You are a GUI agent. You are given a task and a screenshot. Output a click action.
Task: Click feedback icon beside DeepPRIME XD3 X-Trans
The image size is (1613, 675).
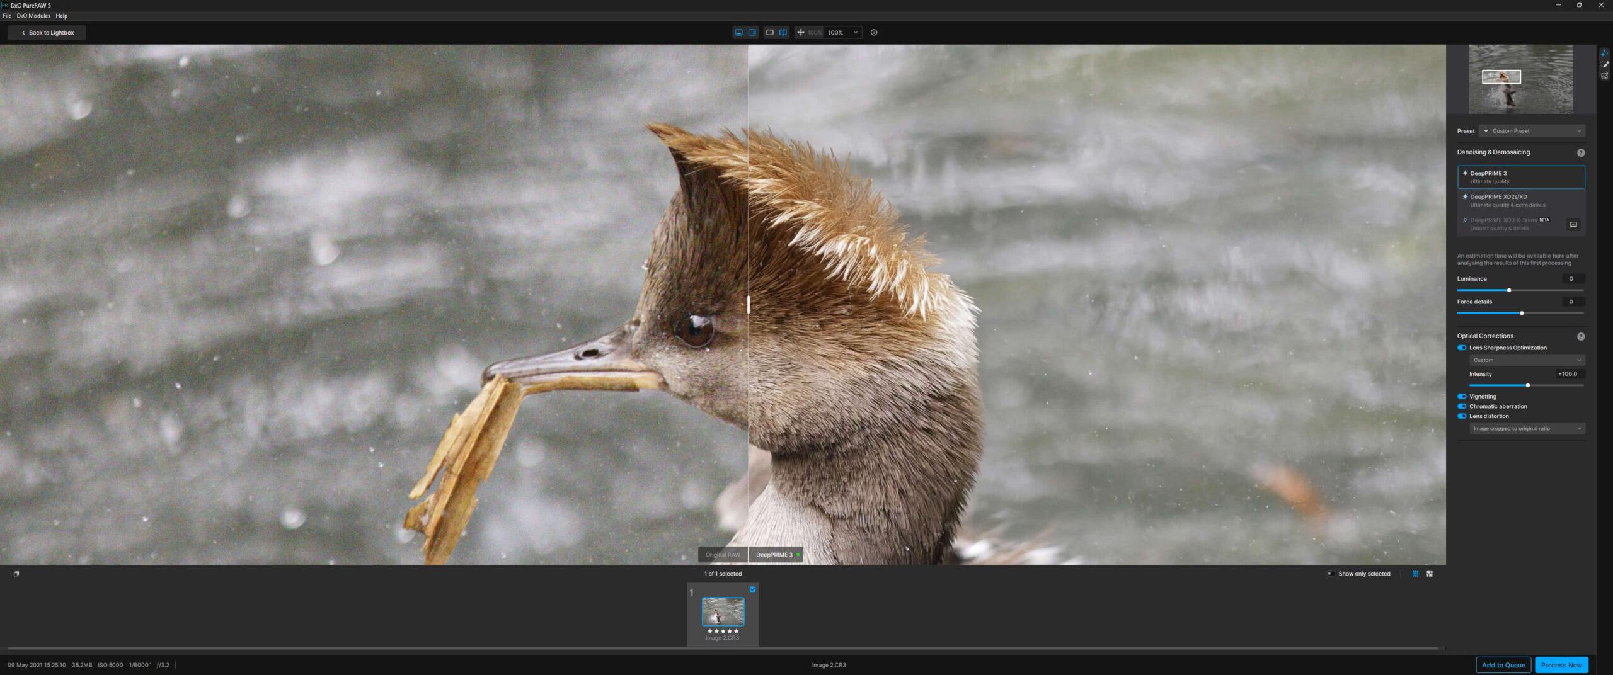coord(1573,225)
